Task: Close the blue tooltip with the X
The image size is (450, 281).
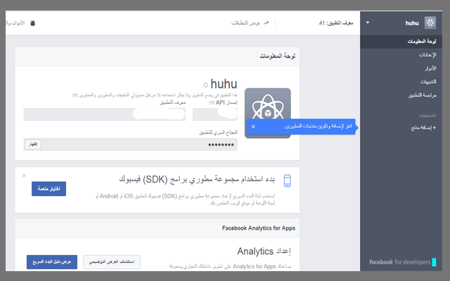Action: (253, 126)
